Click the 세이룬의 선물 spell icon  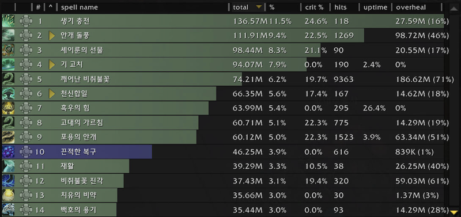pyautogui.click(x=8, y=50)
